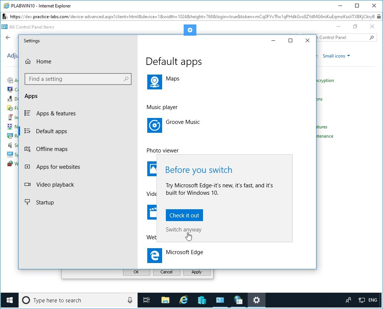Open File Explorer from the taskbar
The image size is (383, 309).
point(165,300)
